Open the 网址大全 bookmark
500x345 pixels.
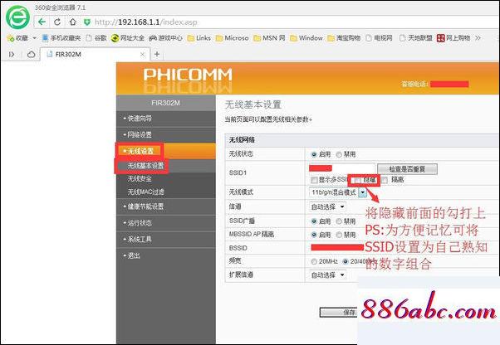(128, 38)
